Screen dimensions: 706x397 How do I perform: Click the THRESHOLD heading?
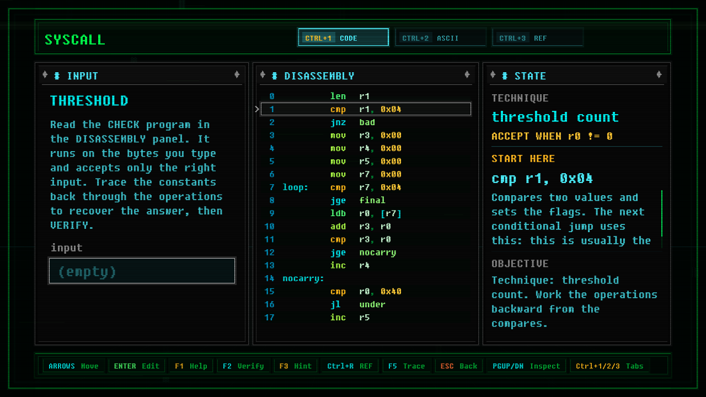89,101
